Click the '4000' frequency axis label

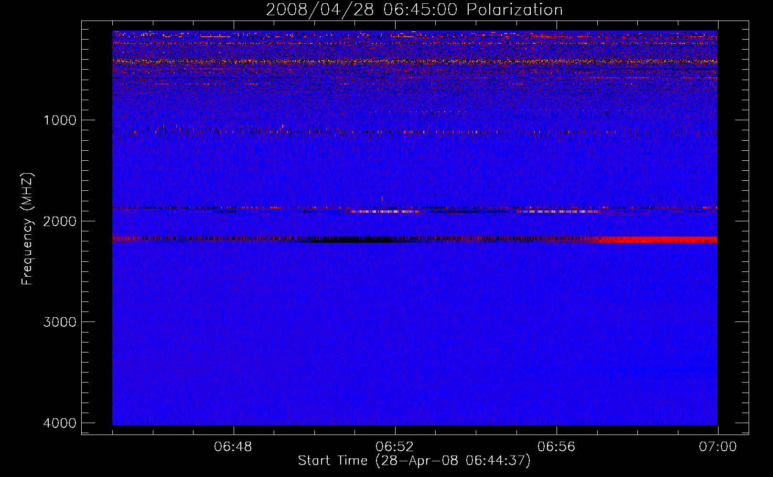(60, 423)
